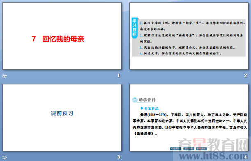Select the slide 2 learning objectives thumbnail
The width and height of the screenshot is (251, 161).
(189, 36)
